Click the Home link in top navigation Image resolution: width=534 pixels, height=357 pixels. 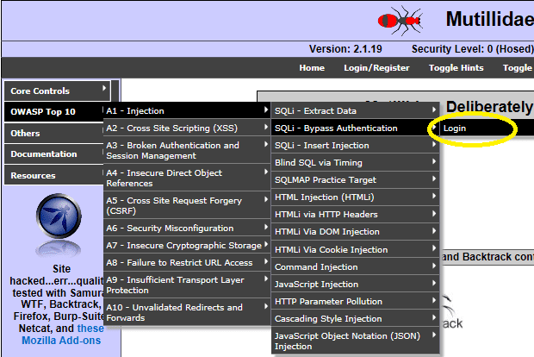(312, 68)
